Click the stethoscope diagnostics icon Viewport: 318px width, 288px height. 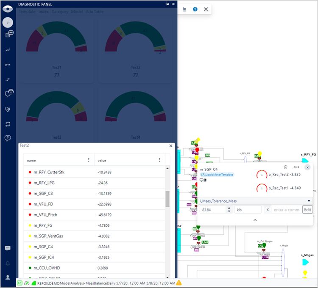(8, 109)
